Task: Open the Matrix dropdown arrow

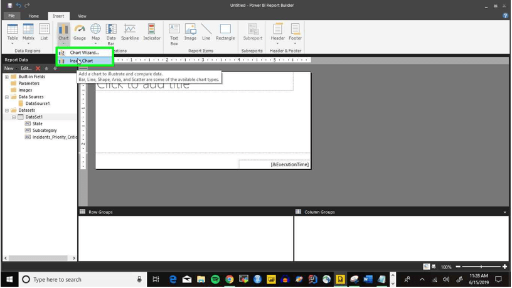Action: 28,43
